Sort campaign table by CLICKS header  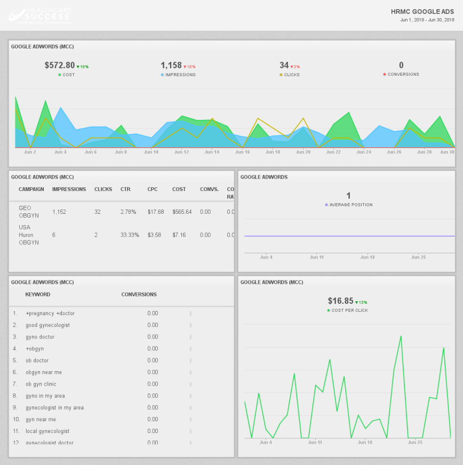[x=103, y=189]
